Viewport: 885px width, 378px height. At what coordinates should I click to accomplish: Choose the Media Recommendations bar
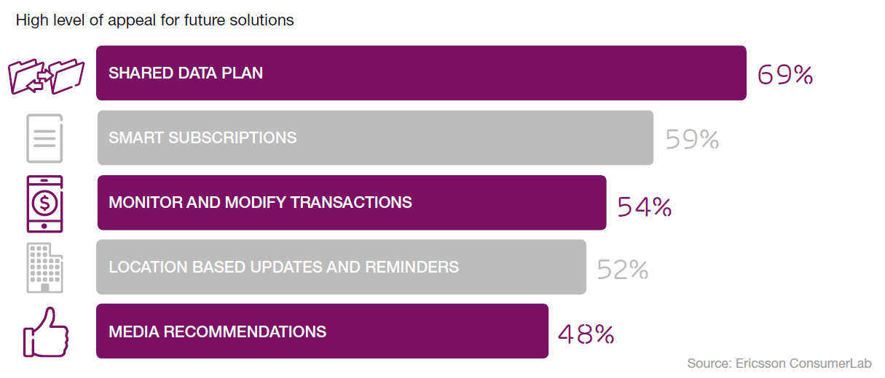(x=322, y=331)
